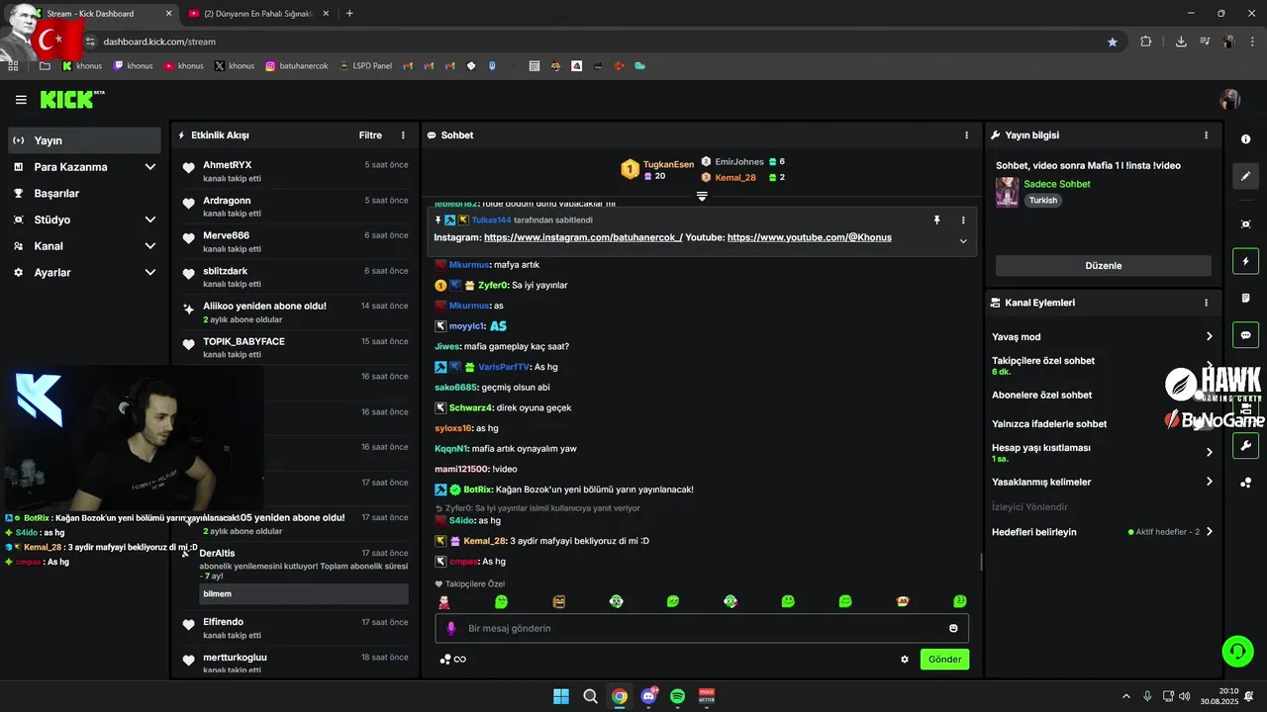Open Yasaklanmış kelimeler chevron

[x=1209, y=482]
